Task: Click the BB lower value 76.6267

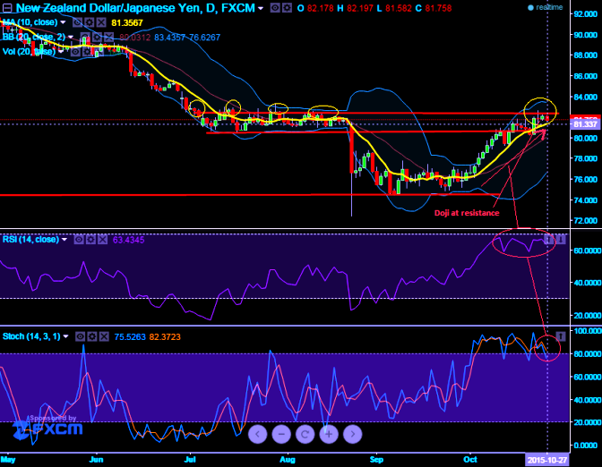Action: coord(204,38)
